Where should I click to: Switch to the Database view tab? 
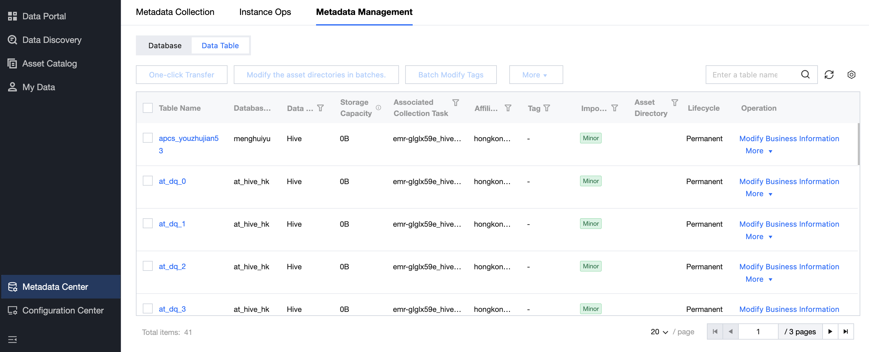pyautogui.click(x=165, y=45)
